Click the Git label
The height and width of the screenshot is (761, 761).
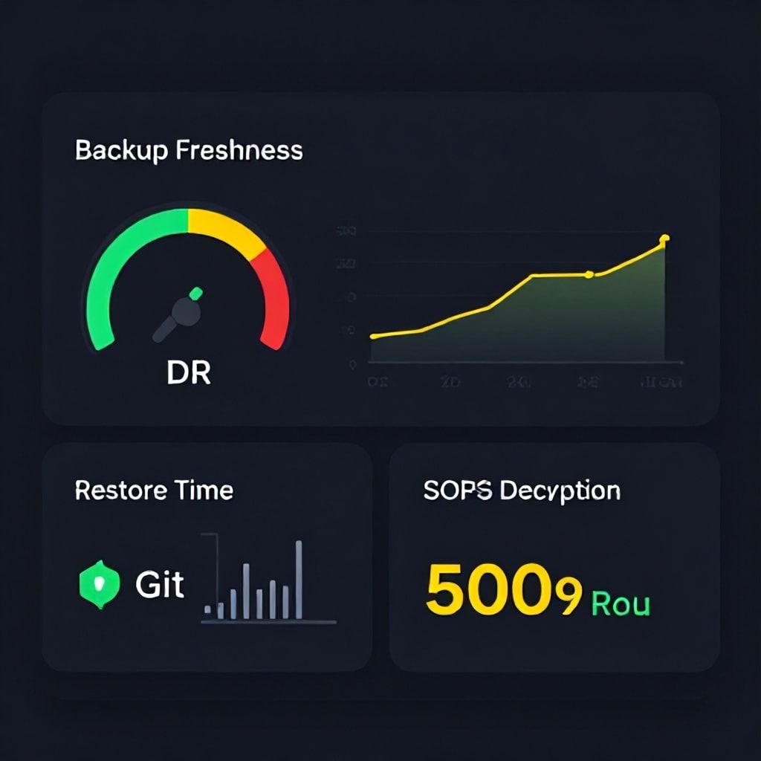click(x=160, y=584)
